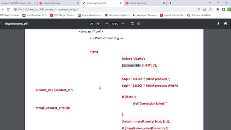This screenshot has height=130, width=231.
Task: Go forward in browser history
Action: pyautogui.click(x=3, y=9)
